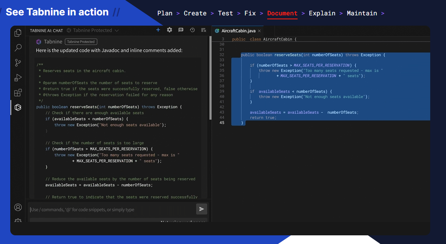Click the Java file icon on the AircraftCabin.java tab
This screenshot has height=244, width=446.
(x=217, y=31)
